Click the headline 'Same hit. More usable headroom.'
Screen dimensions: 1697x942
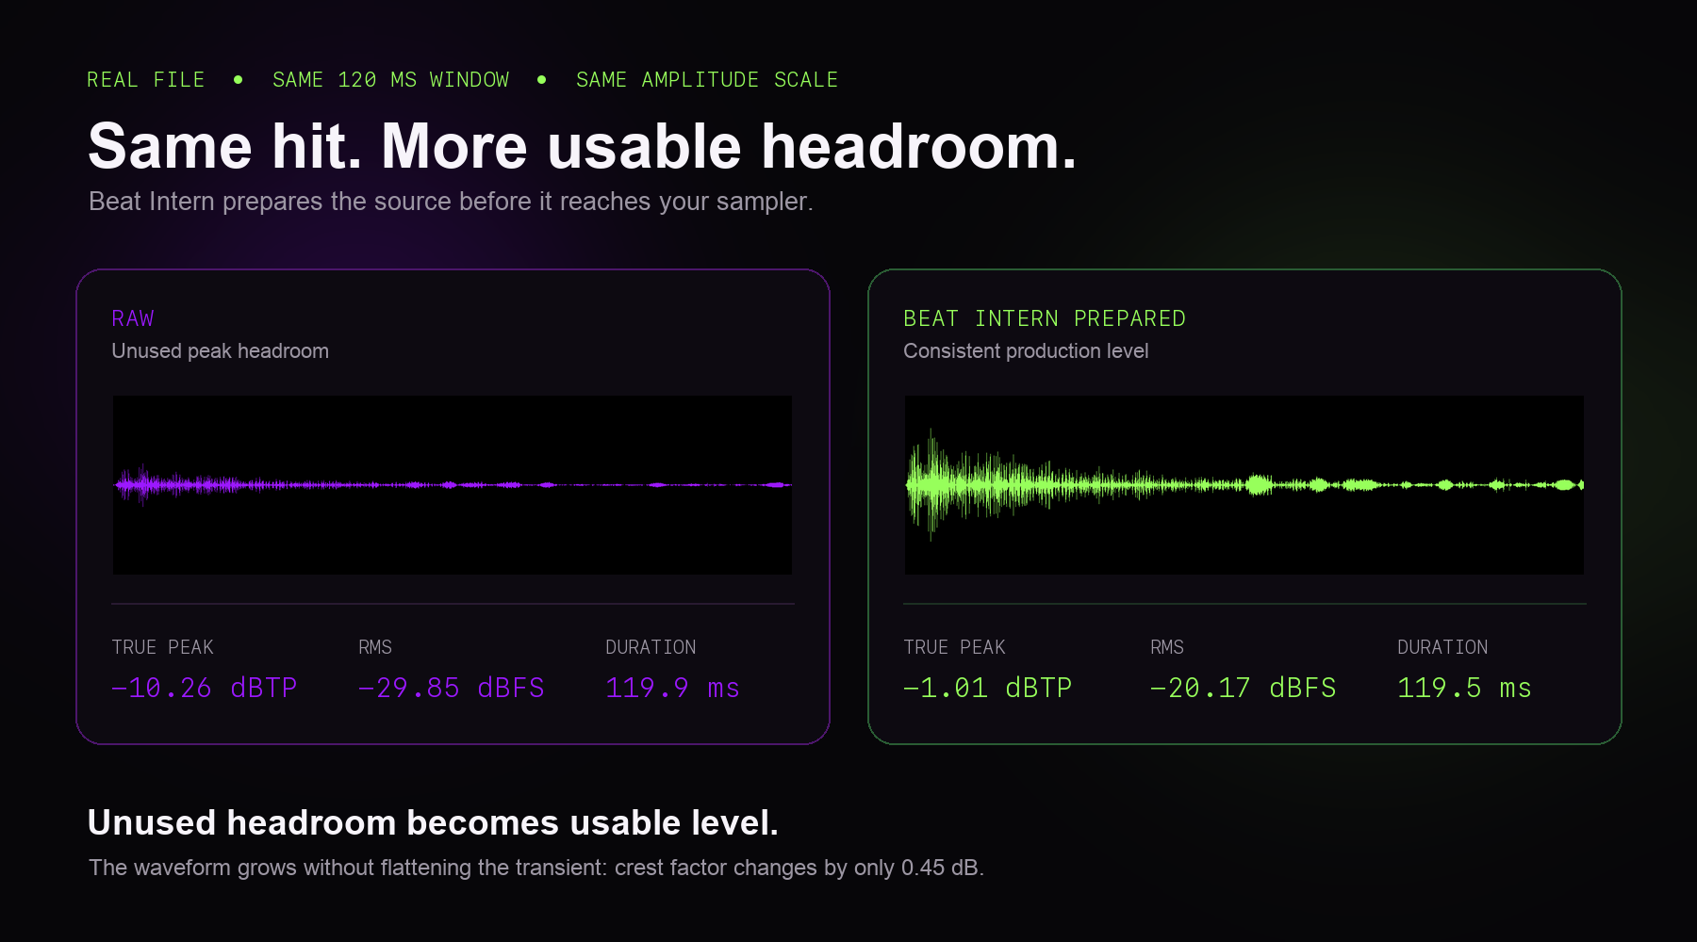pos(582,147)
